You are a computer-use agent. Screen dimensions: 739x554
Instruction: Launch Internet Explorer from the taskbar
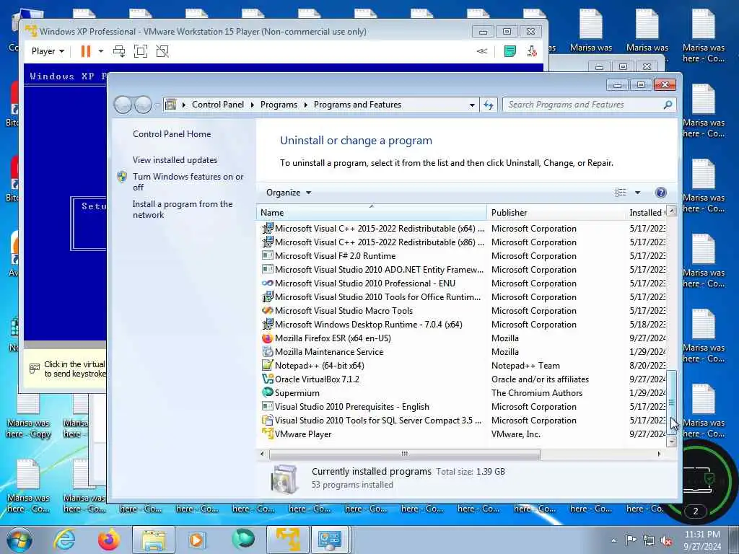64,540
